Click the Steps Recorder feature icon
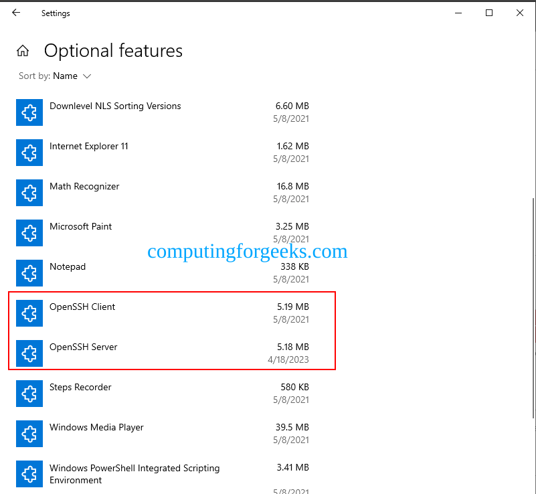Image resolution: width=536 pixels, height=494 pixels. (29, 394)
